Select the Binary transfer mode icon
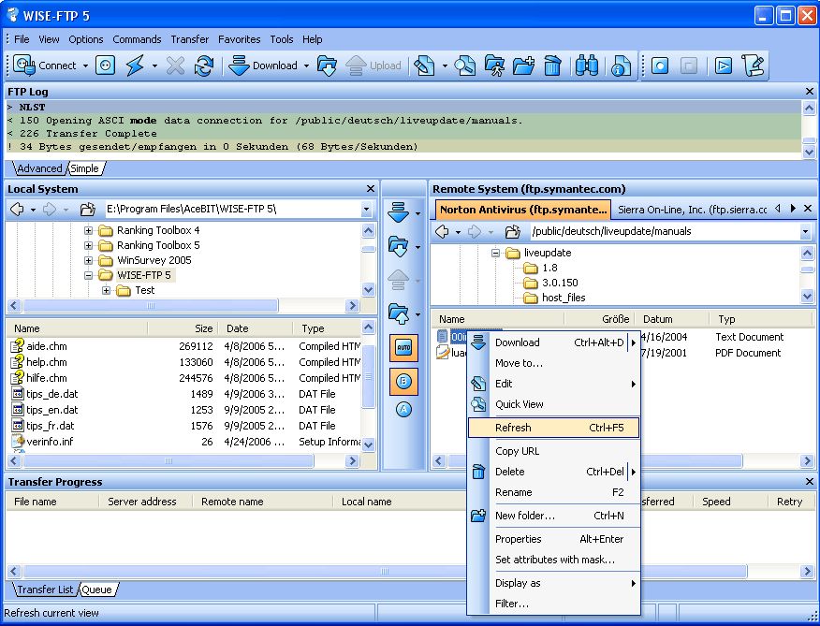 coord(403,382)
